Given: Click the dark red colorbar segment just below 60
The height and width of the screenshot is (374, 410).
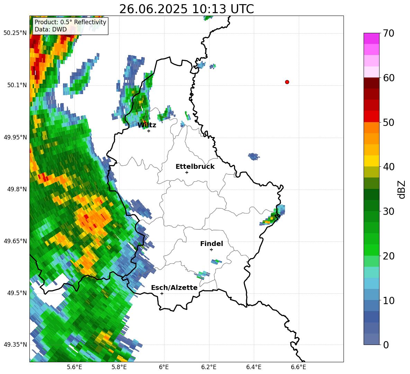Looking at the screenshot, I should (371, 83).
